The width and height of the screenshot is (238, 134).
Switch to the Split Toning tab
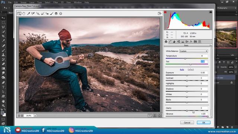click(183, 41)
